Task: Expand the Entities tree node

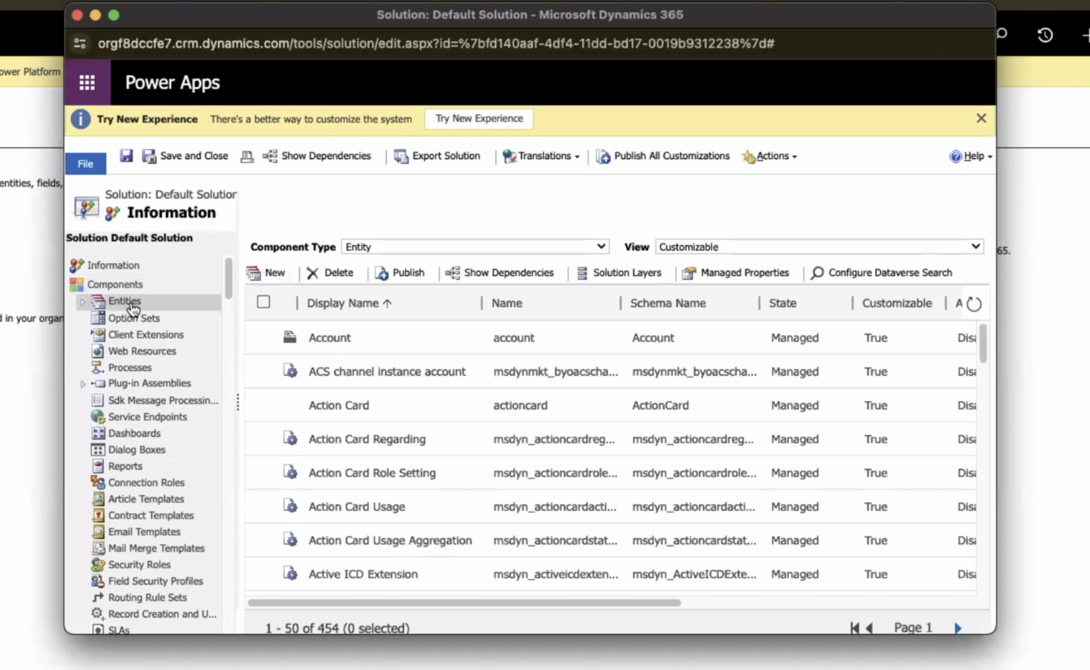Action: pos(83,302)
